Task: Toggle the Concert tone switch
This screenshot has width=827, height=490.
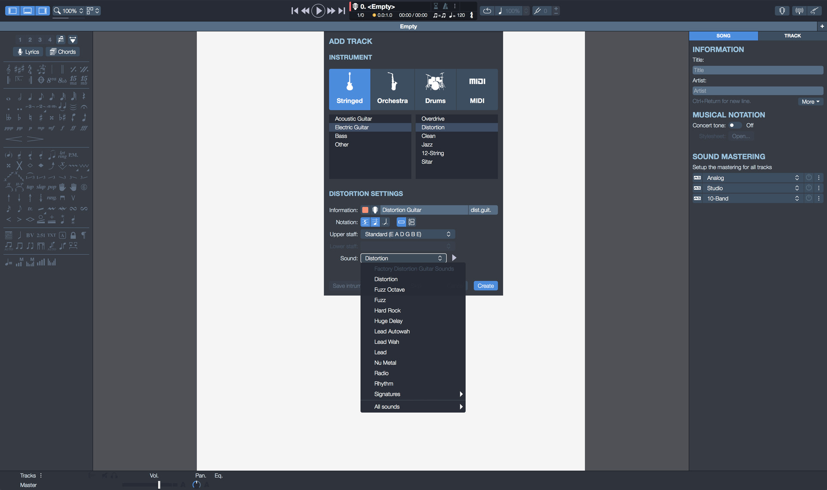Action: 734,125
